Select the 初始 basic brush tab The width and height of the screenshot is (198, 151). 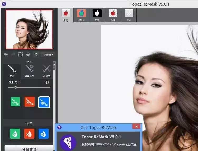pyautogui.click(x=12, y=71)
